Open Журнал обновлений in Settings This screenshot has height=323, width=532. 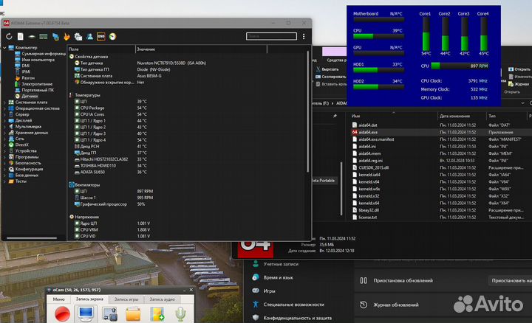click(x=389, y=305)
